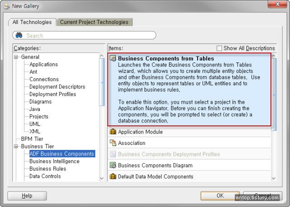Select the Business Components Diagram item
Screen dimensions: 290x207
pyautogui.click(x=189, y=165)
